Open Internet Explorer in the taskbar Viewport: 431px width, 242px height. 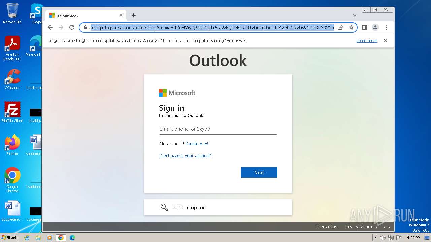(27, 238)
